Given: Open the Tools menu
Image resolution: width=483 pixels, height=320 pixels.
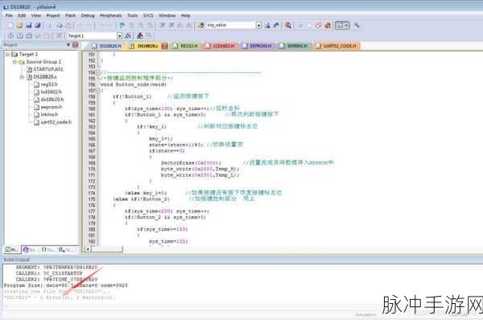Looking at the screenshot, I should coord(133,15).
